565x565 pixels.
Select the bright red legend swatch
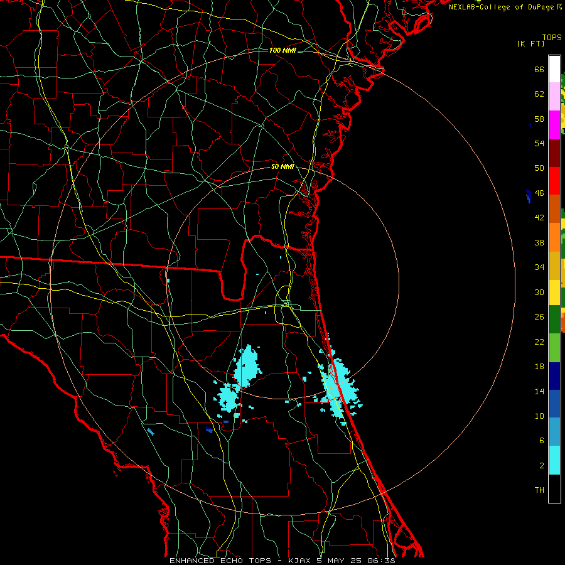tap(554, 181)
